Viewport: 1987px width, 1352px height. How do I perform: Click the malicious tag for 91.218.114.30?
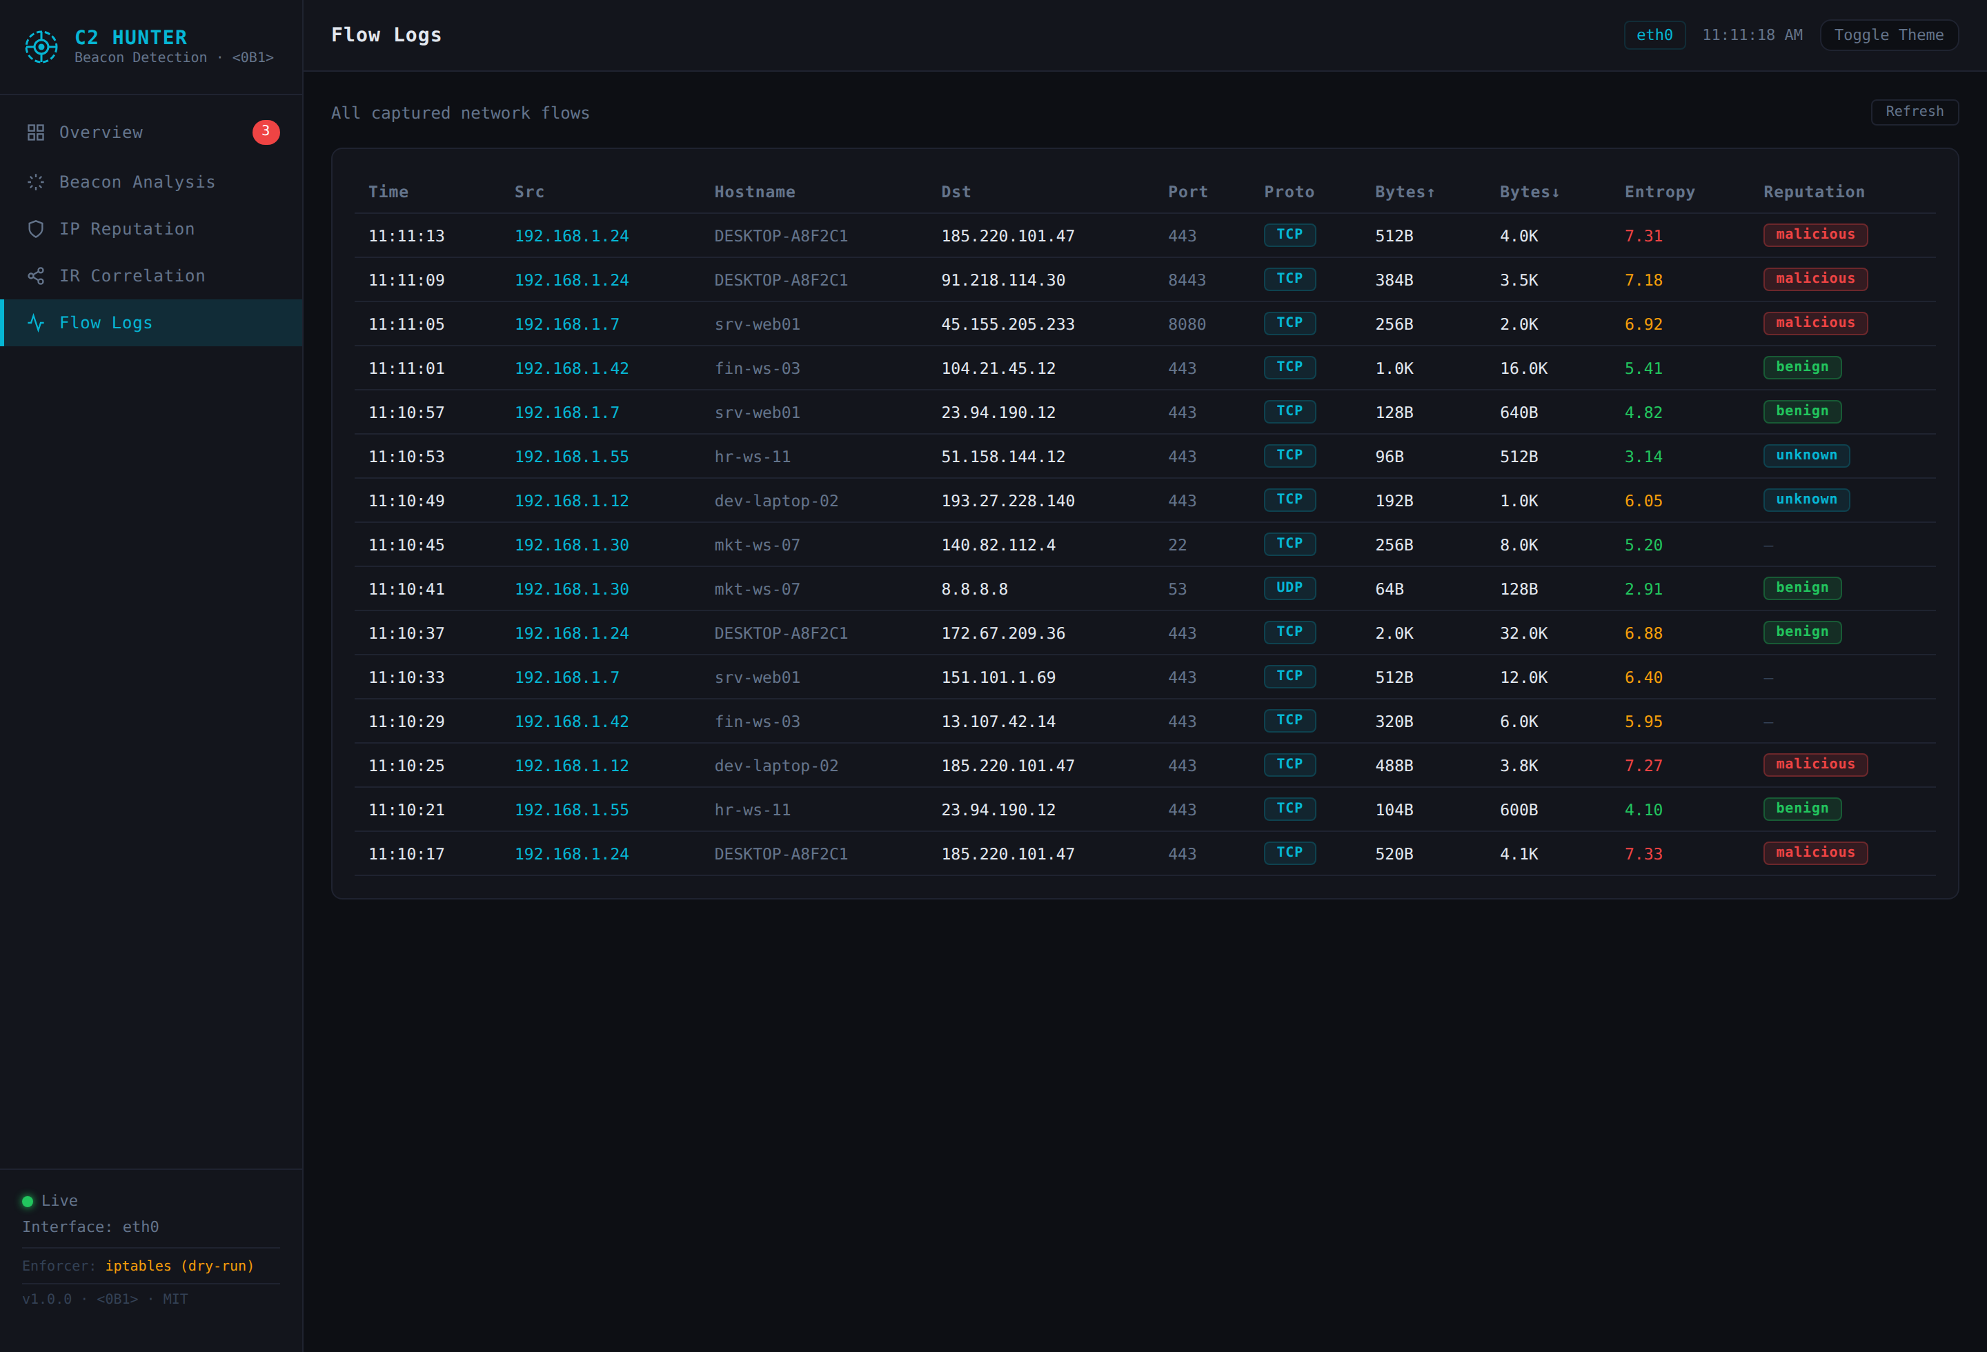point(1815,279)
